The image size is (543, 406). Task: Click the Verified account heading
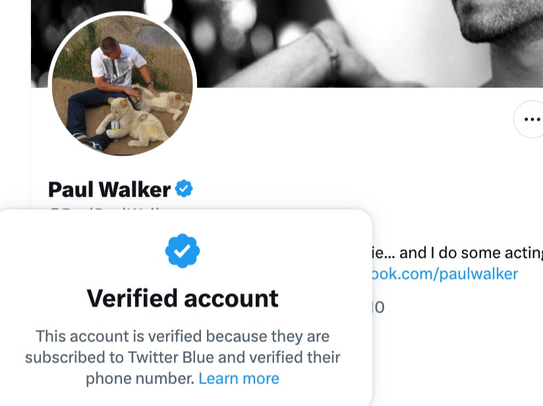[x=183, y=297]
